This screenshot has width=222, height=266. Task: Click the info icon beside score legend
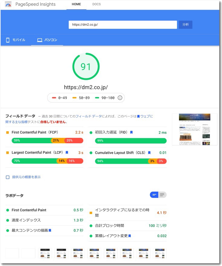[120, 98]
